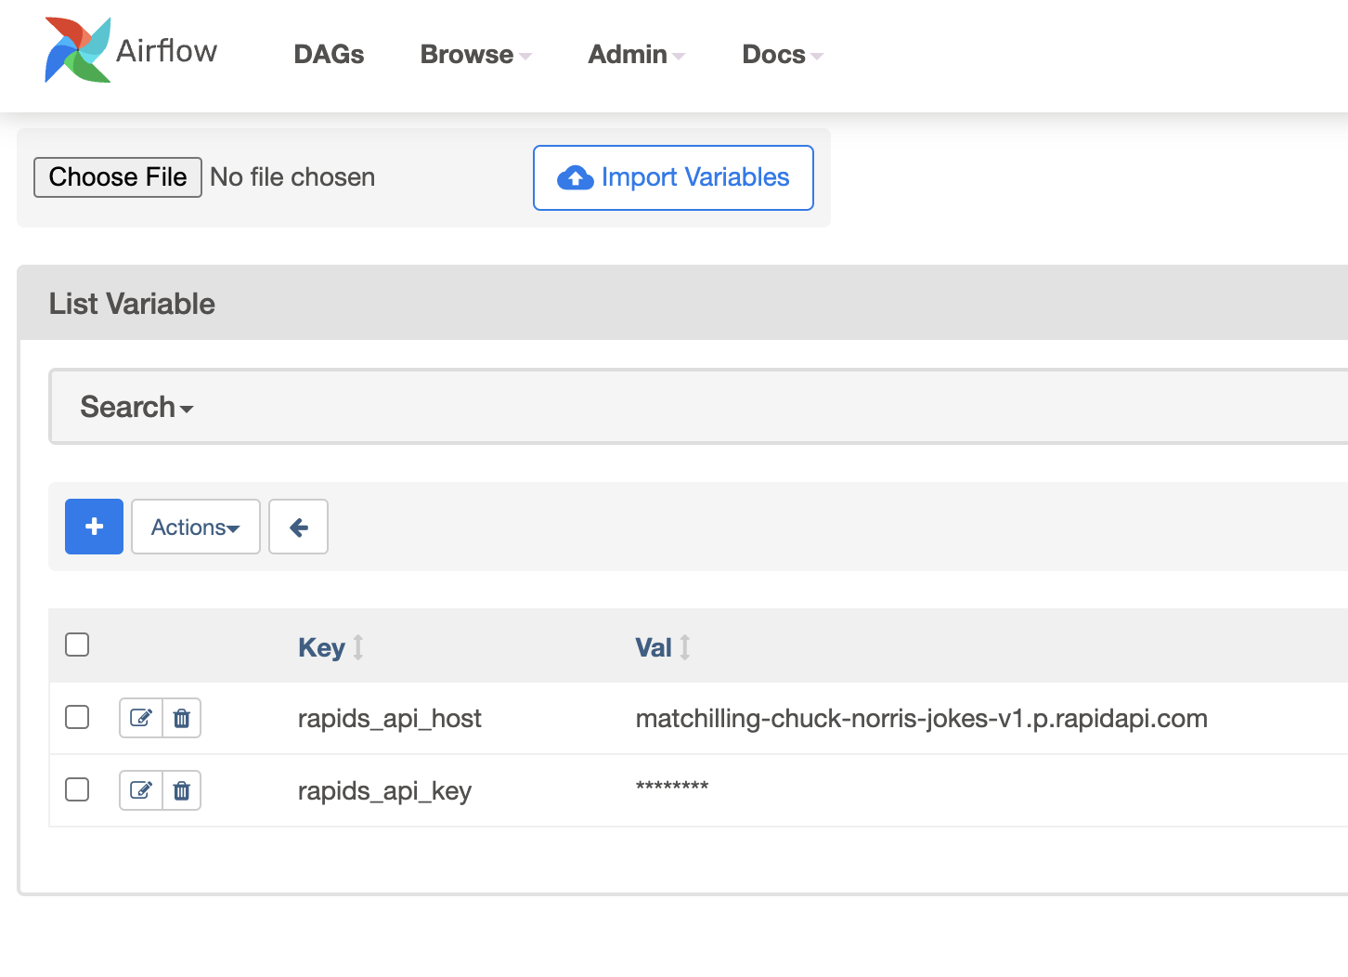Click the Airflow pinwheel logo
The image size is (1348, 977).
(77, 50)
